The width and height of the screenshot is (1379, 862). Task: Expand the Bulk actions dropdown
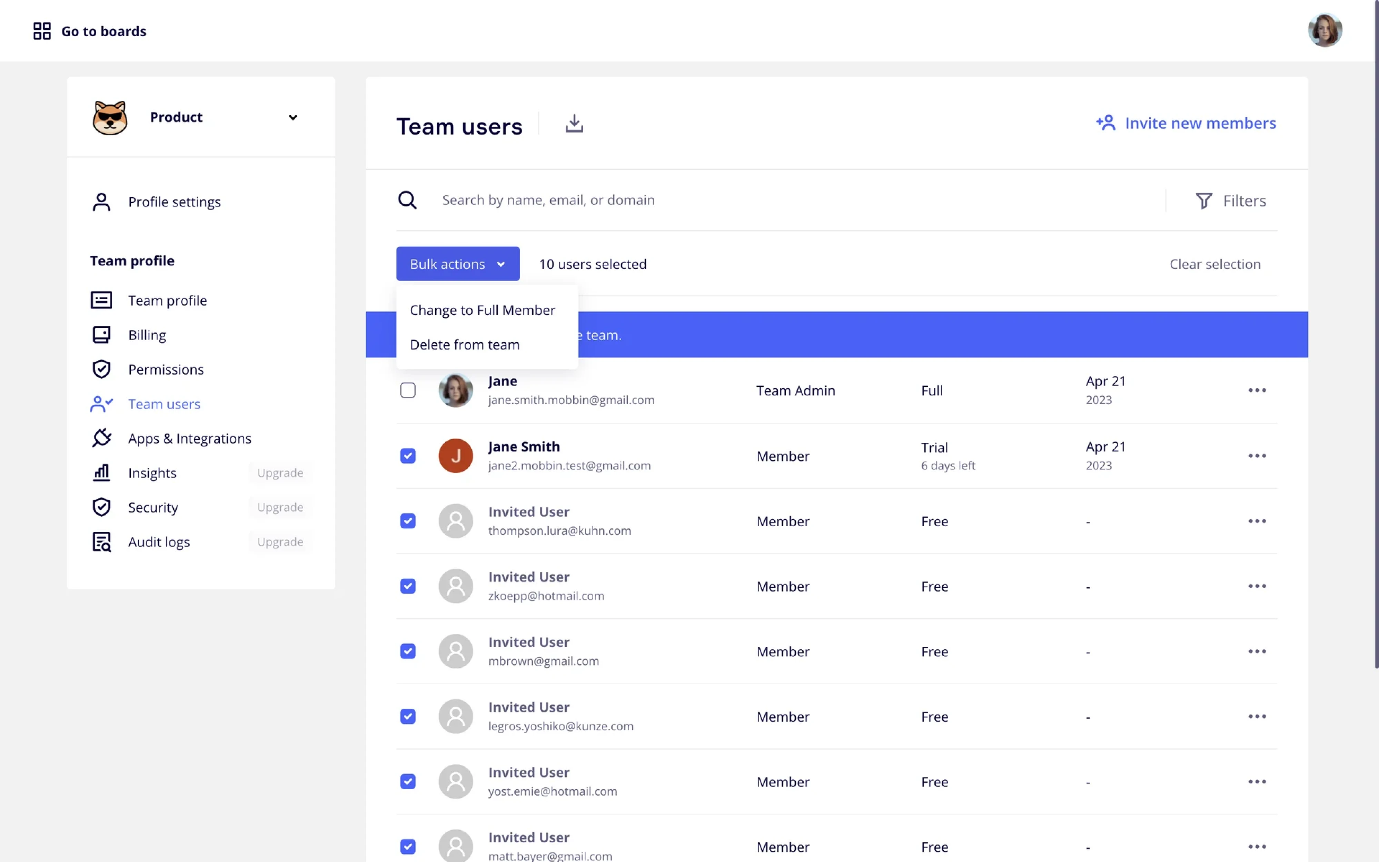coord(458,263)
